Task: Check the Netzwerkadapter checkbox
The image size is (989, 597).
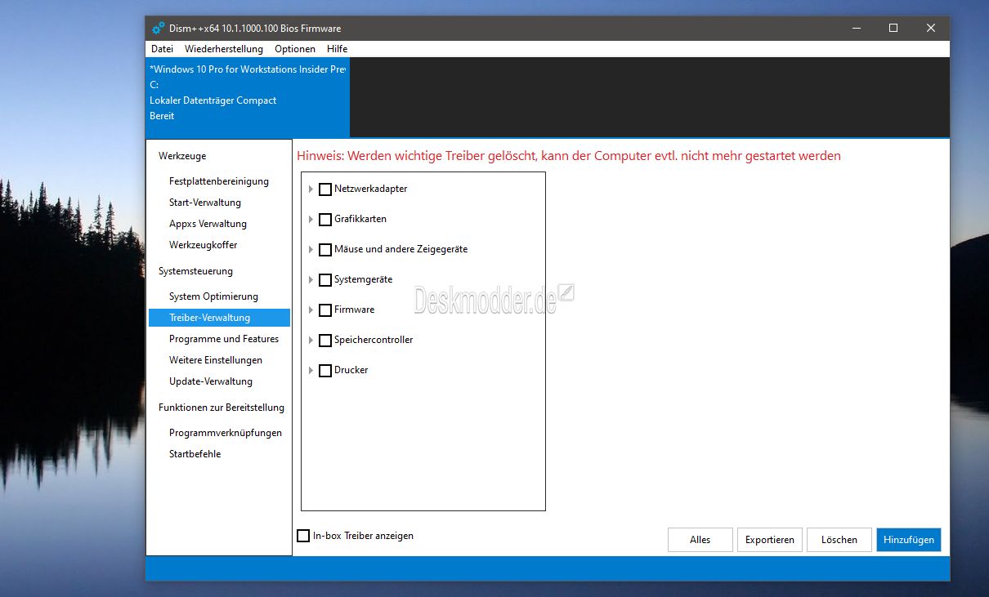Action: (x=325, y=189)
